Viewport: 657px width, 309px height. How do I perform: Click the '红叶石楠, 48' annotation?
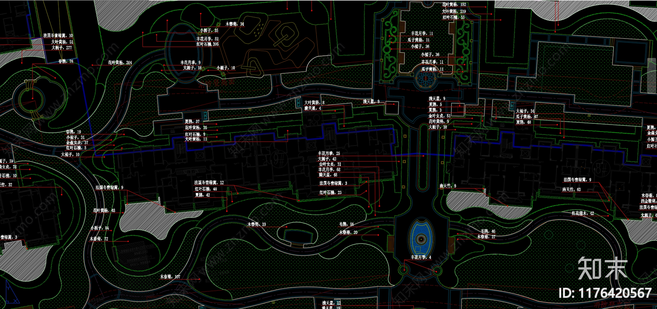click(206, 189)
